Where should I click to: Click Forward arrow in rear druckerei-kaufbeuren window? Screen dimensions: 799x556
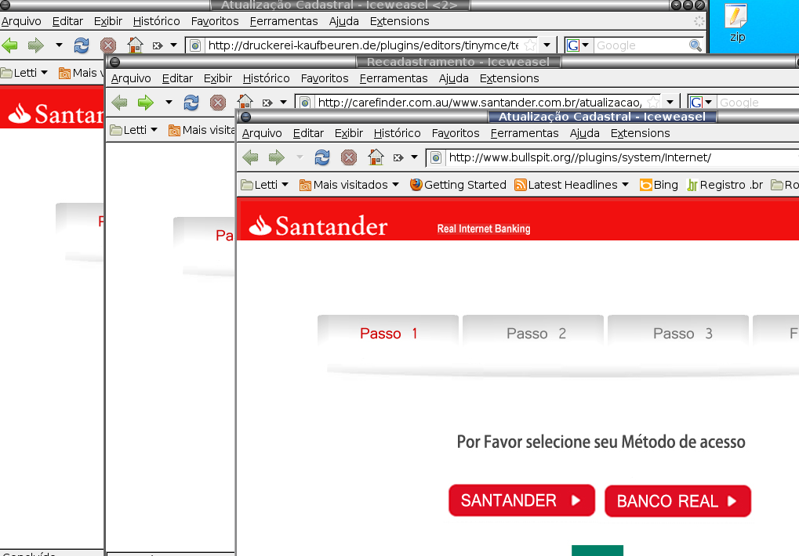[35, 45]
